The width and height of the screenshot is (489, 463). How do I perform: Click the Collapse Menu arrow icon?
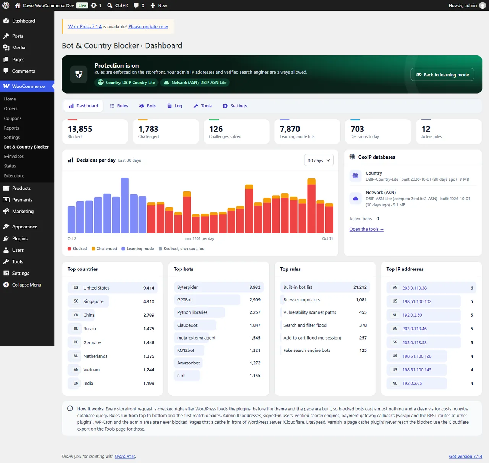(6, 285)
